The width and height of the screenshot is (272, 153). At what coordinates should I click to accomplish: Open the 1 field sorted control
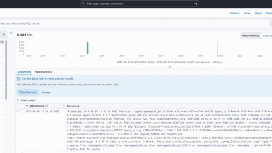pyautogui.click(x=26, y=100)
